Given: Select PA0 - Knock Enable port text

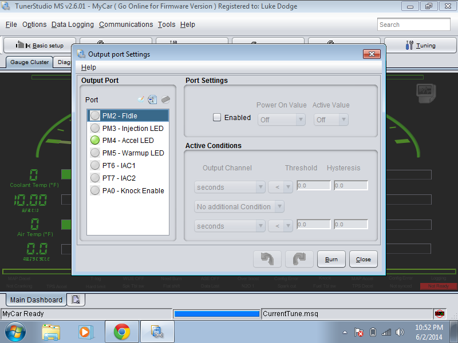Looking at the screenshot, I should coord(133,190).
